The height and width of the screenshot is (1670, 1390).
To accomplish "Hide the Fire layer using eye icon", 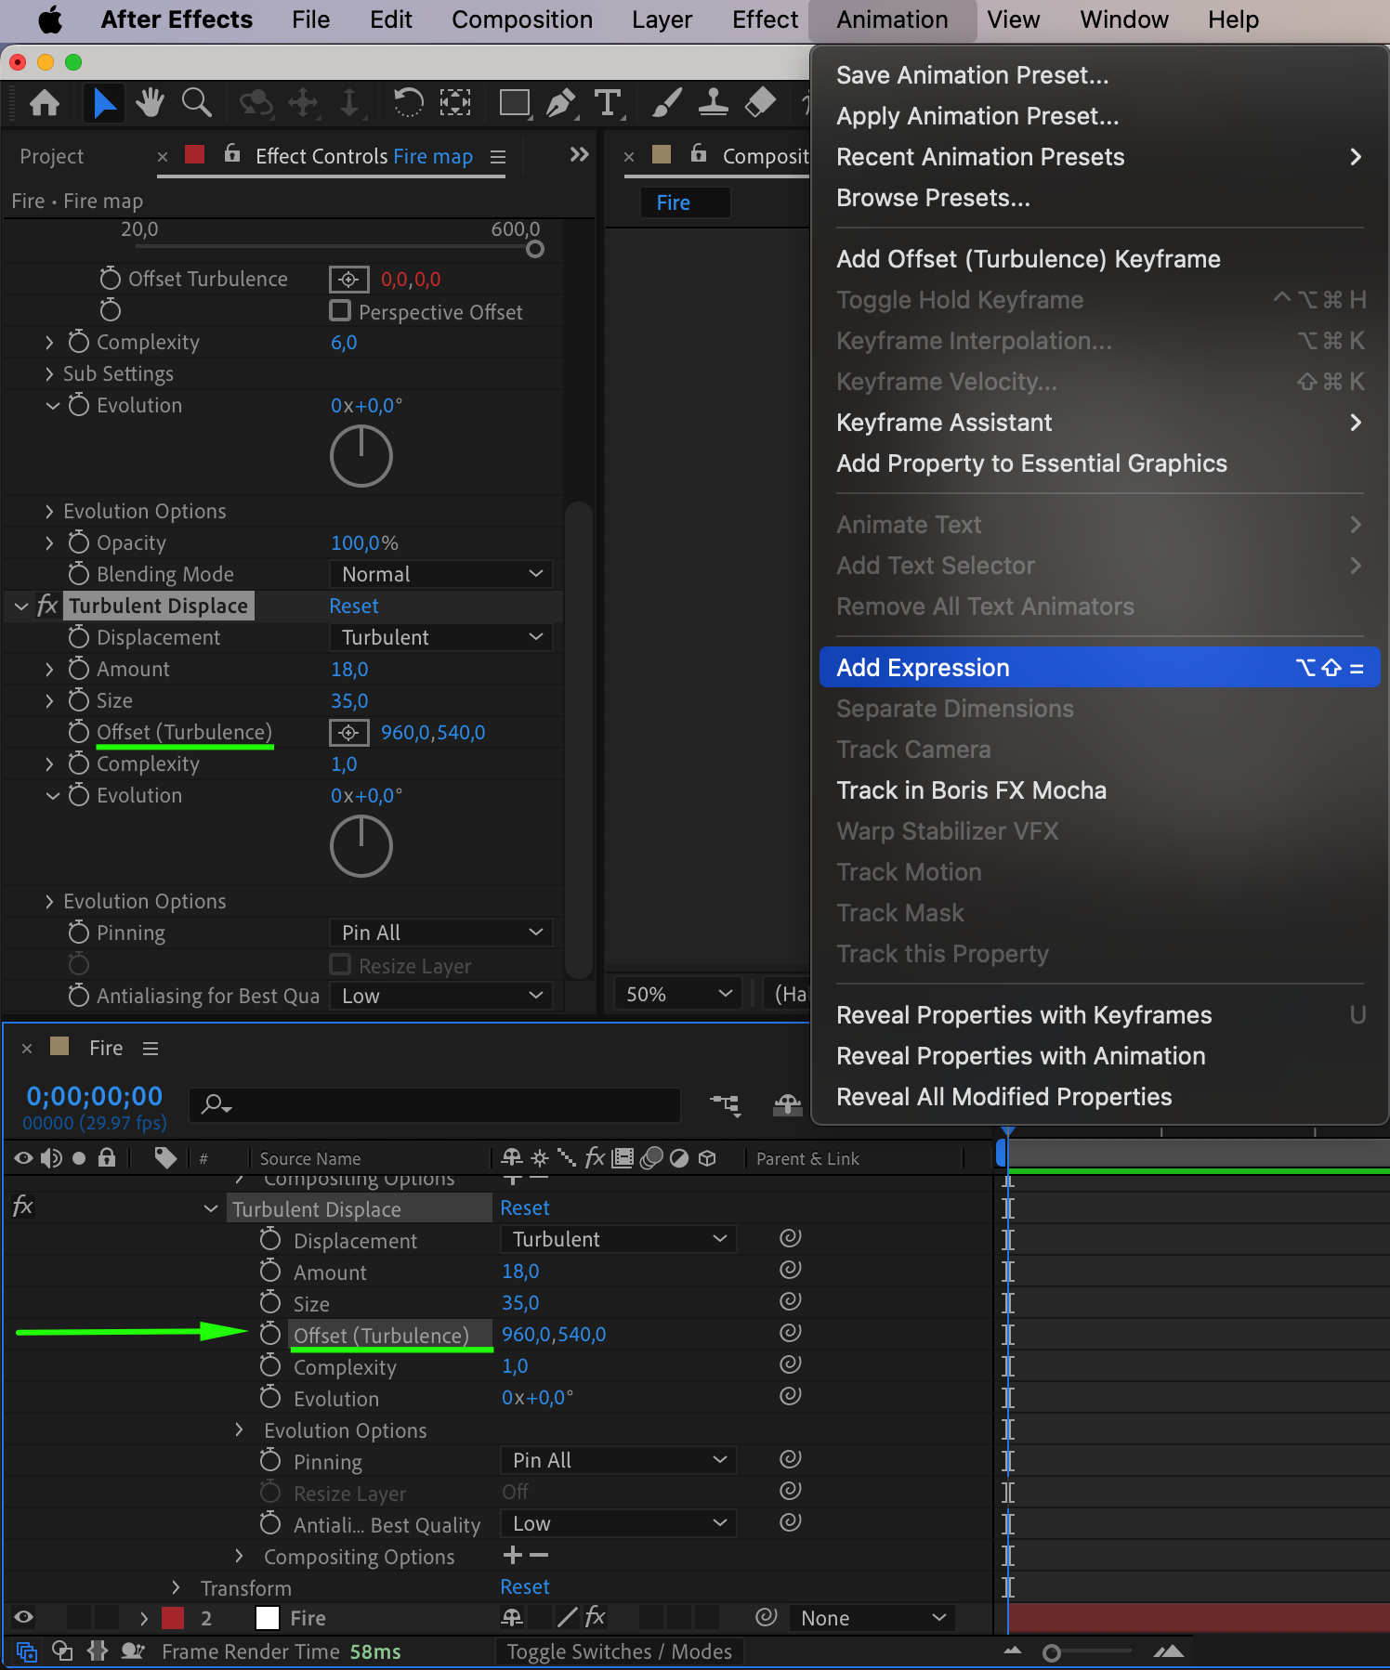I will pyautogui.click(x=23, y=1618).
